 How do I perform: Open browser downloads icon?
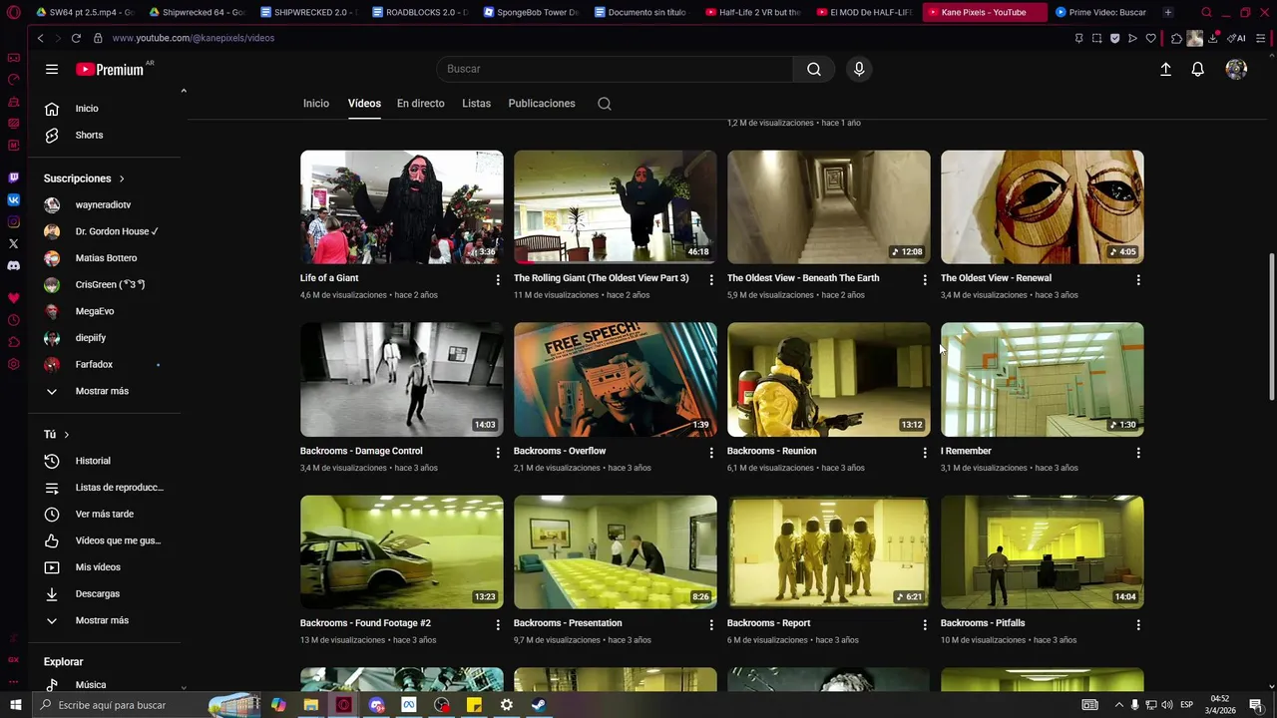tap(1214, 38)
